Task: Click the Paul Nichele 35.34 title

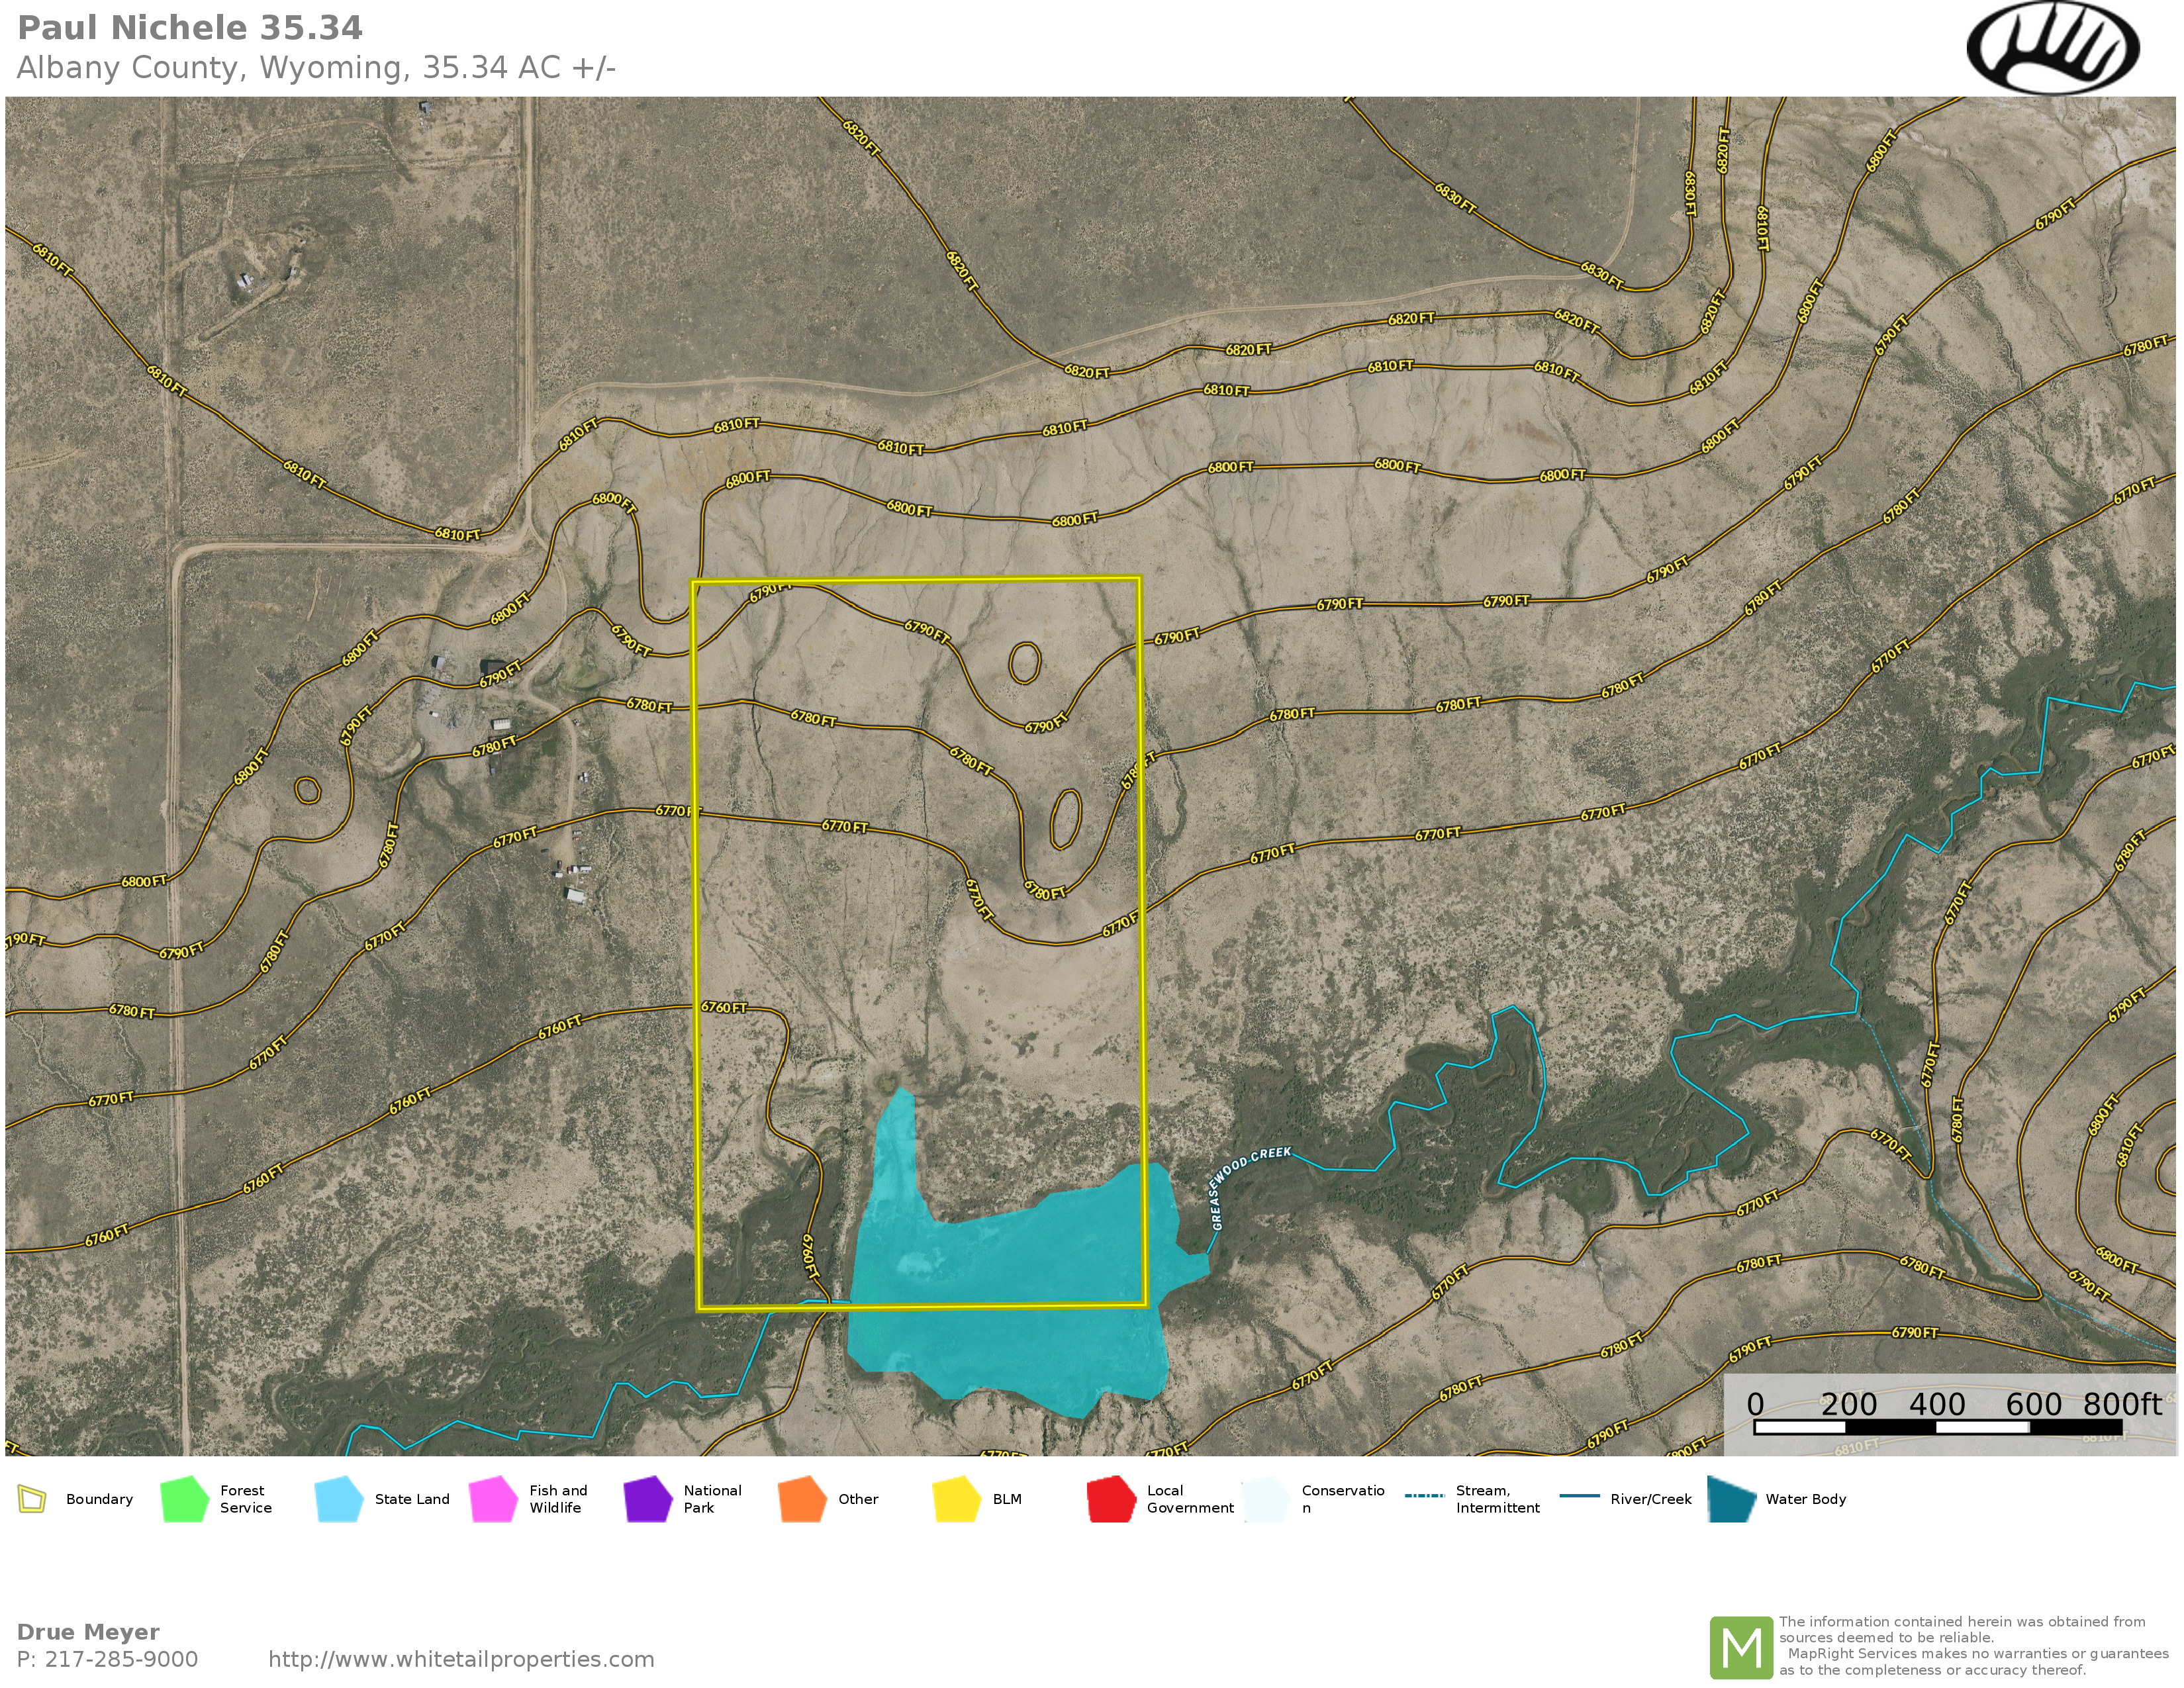Action: pyautogui.click(x=190, y=28)
